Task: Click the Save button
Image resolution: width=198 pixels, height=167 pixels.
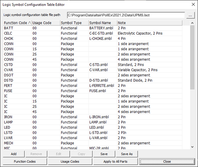Action: (x=104, y=154)
